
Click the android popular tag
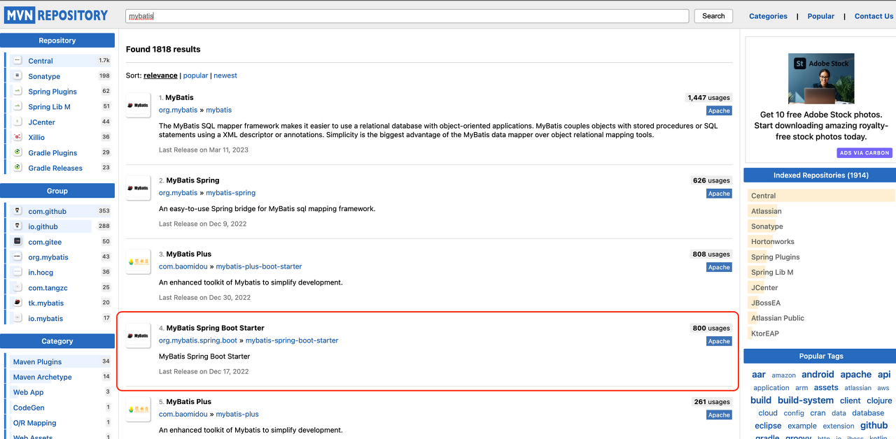(818, 375)
